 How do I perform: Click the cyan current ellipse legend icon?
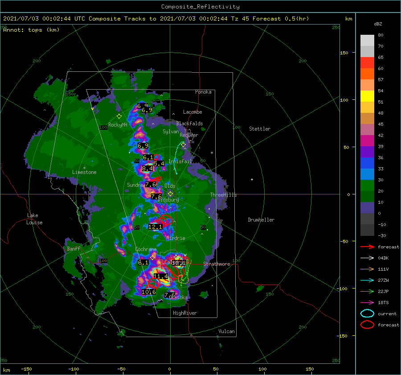367,313
